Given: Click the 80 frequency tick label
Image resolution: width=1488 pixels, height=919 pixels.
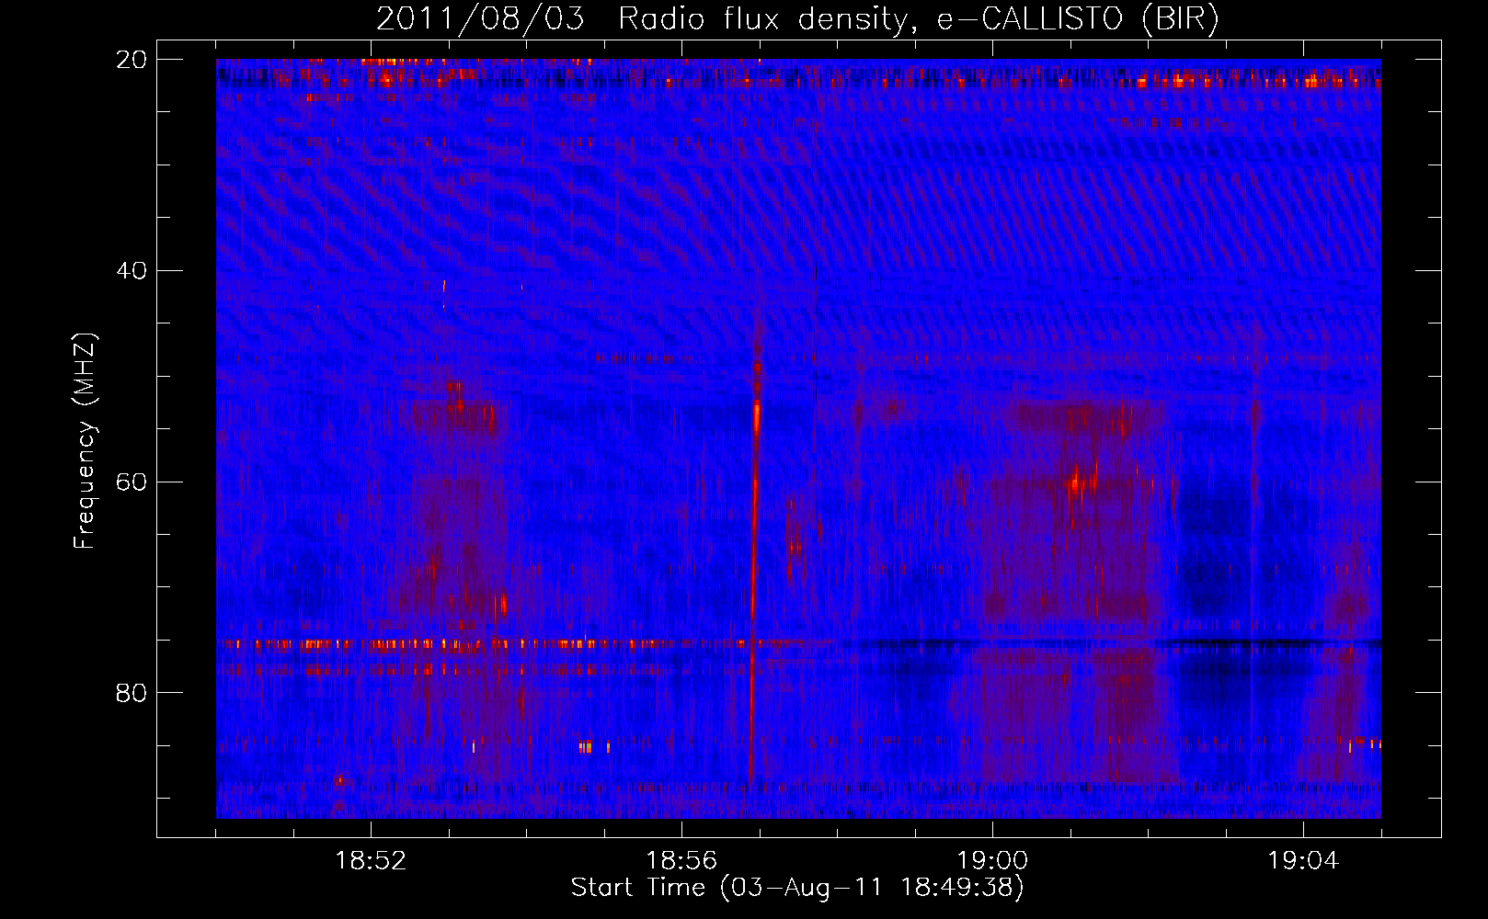Looking at the screenshot, I should [x=131, y=693].
